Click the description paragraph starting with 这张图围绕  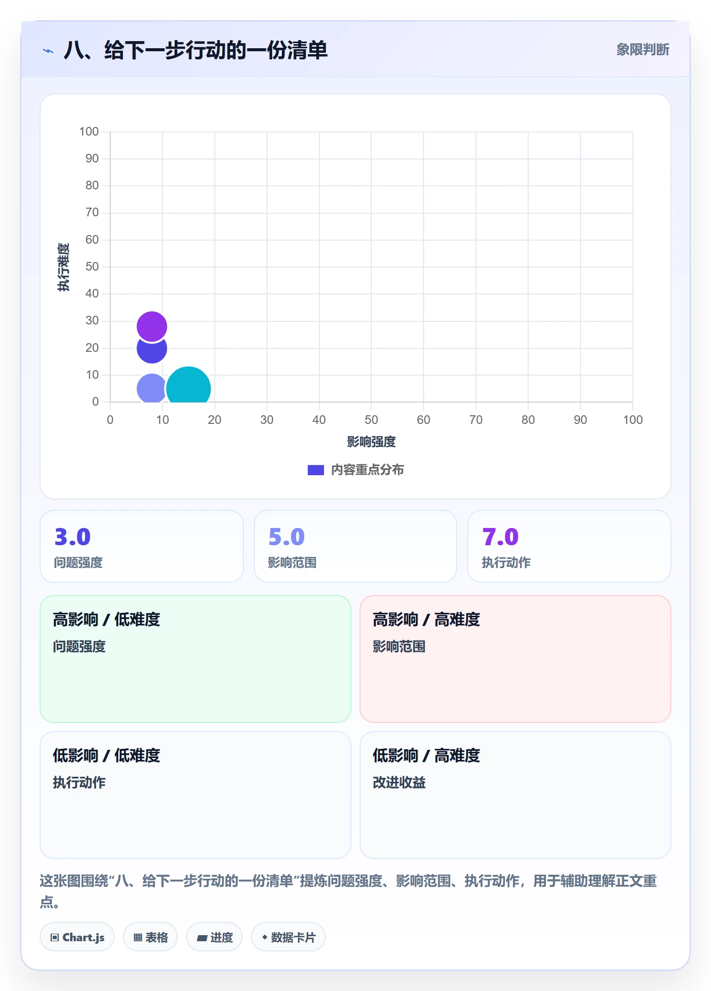(x=348, y=891)
